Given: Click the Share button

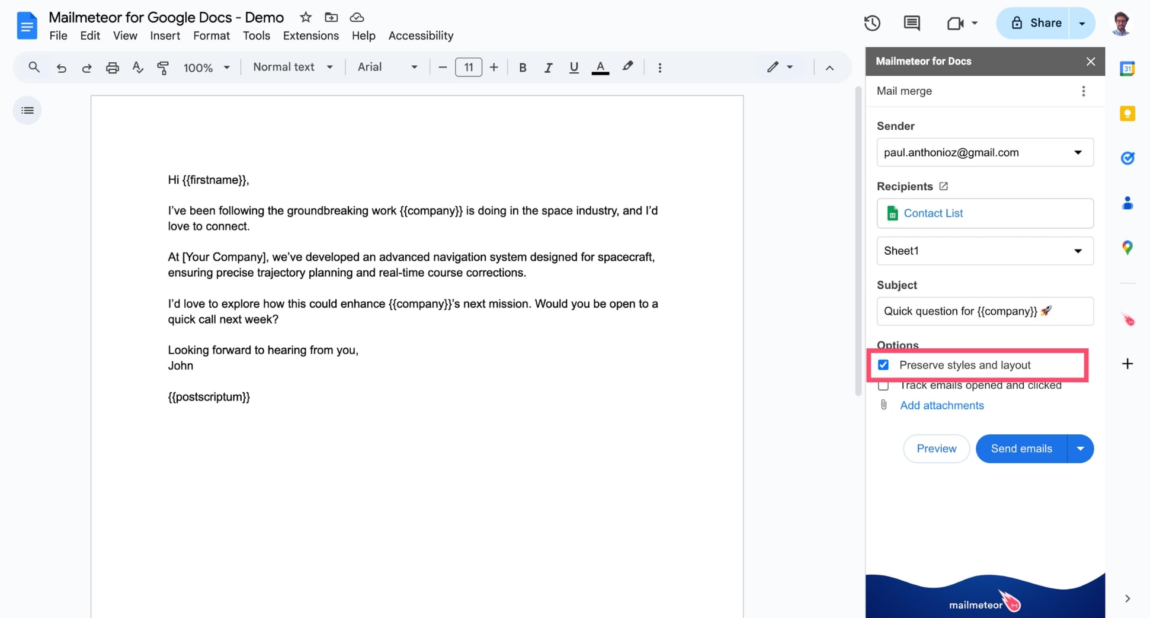Looking at the screenshot, I should 1032,23.
